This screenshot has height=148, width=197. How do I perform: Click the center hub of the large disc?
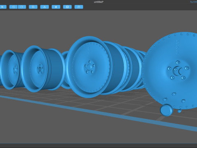click(177, 71)
